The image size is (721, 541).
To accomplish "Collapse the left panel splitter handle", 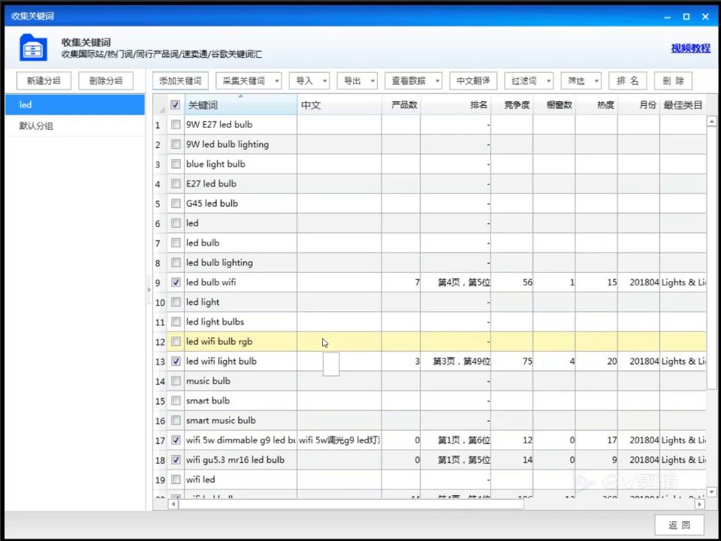I will coord(149,290).
